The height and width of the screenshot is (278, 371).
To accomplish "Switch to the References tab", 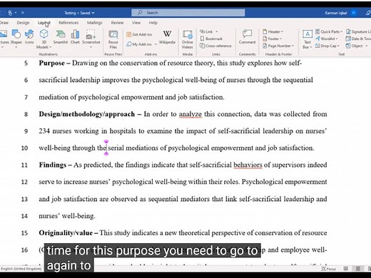I will click(x=68, y=23).
